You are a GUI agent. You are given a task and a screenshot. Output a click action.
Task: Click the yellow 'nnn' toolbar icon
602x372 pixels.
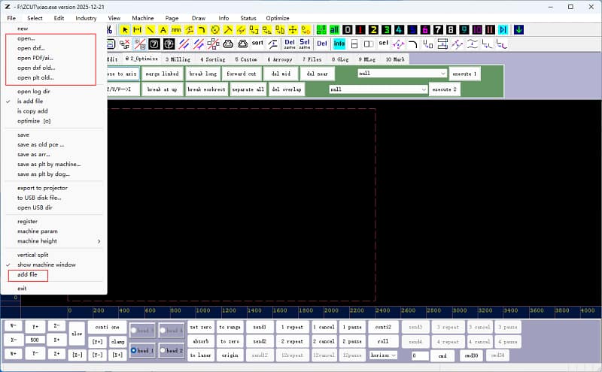(x=176, y=29)
